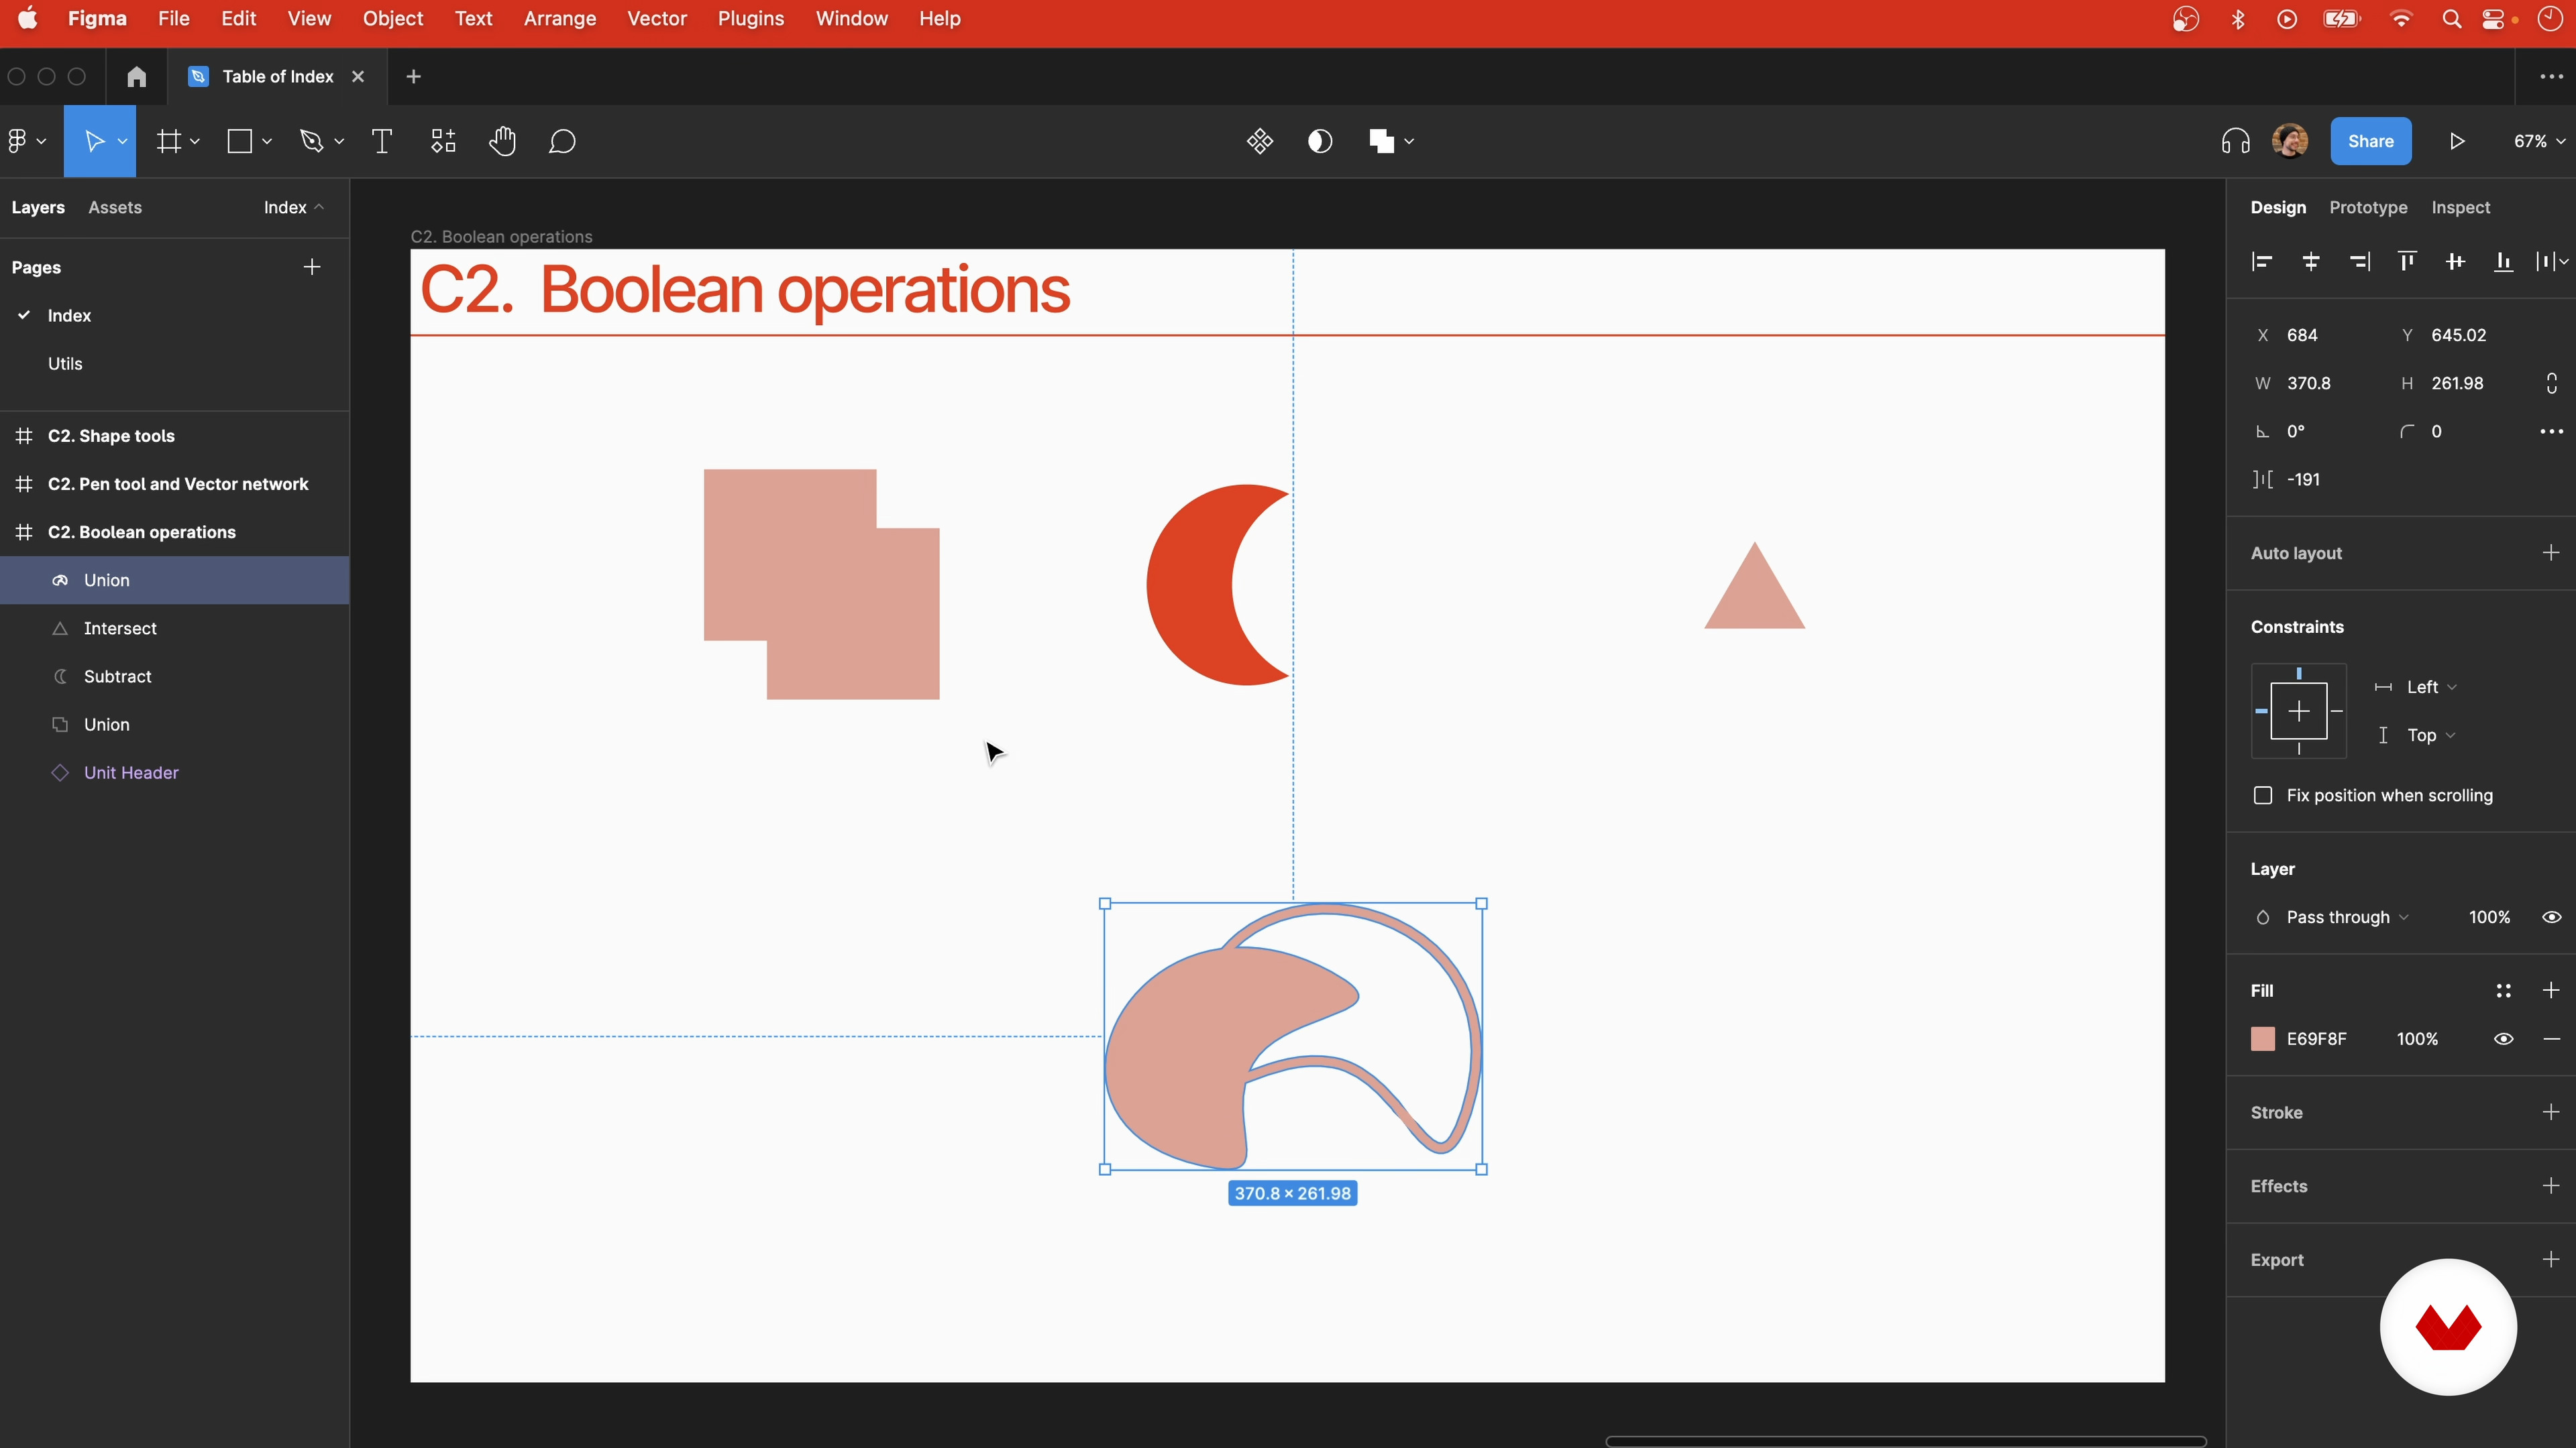Open Pass through blend mode dropdown
The height and width of the screenshot is (1448, 2576).
click(2347, 917)
